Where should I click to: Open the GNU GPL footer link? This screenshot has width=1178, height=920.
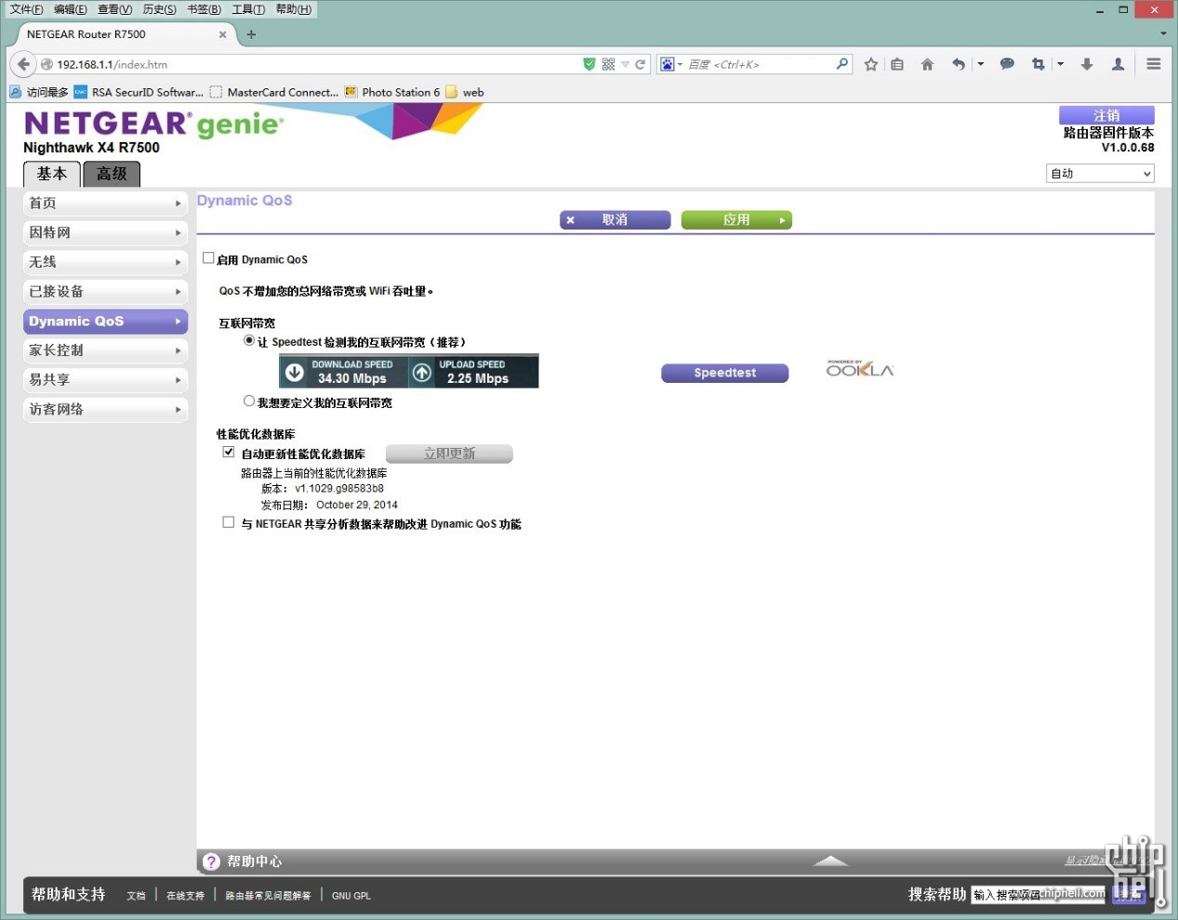[351, 896]
